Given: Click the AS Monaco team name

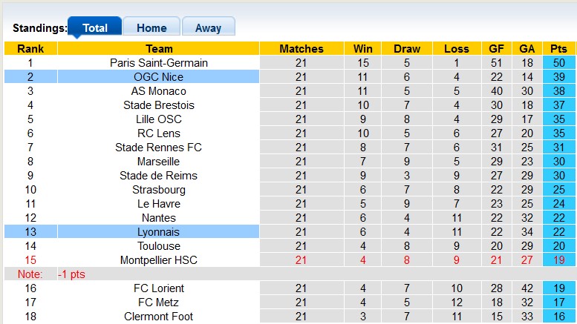Looking at the screenshot, I should click(x=159, y=91).
